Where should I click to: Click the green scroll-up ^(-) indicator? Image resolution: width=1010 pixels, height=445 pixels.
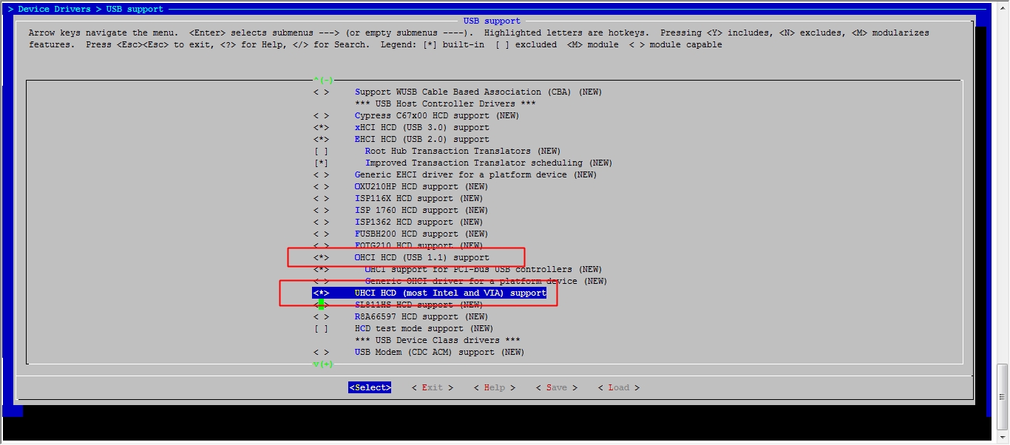click(324, 79)
